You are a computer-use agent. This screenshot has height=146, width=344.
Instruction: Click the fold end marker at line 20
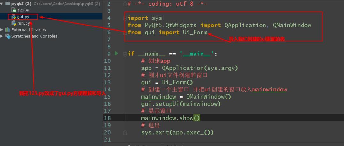(125, 132)
